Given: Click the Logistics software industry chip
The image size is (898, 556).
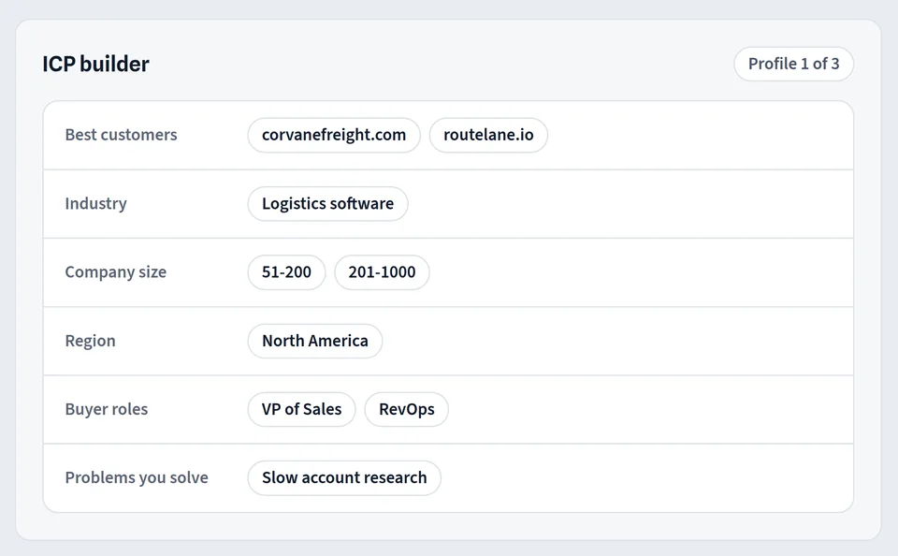Looking at the screenshot, I should click(x=327, y=203).
